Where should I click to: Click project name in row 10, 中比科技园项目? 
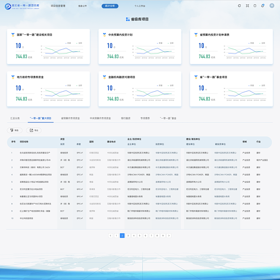(x=26, y=218)
